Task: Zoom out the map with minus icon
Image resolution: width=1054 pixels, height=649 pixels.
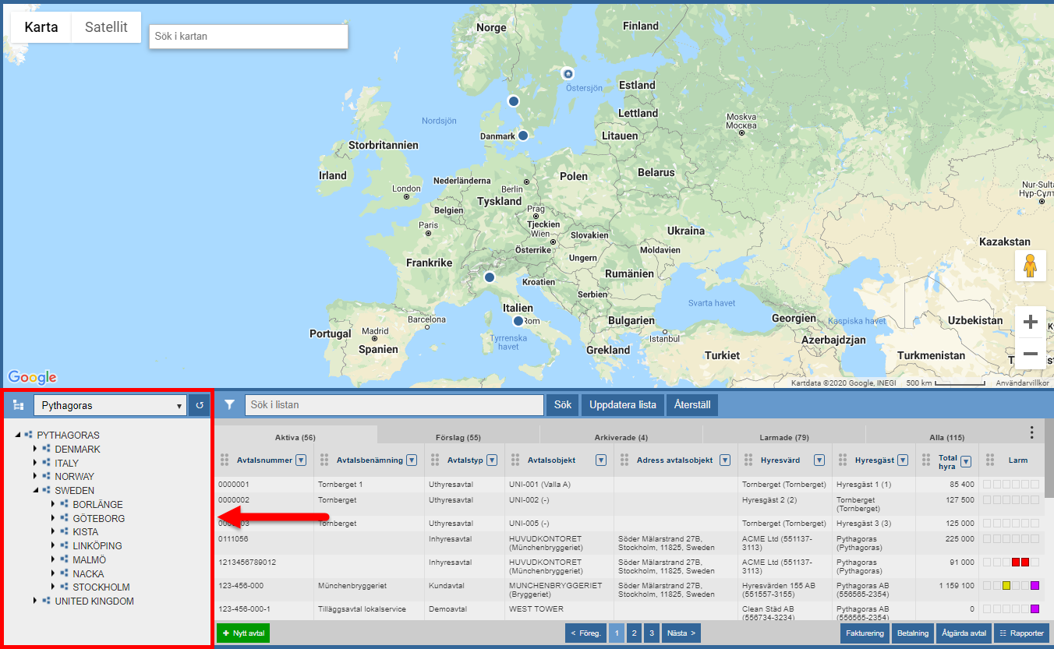Action: click(1030, 354)
